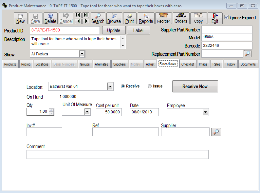Exit the Product Maintenance window

215,18
